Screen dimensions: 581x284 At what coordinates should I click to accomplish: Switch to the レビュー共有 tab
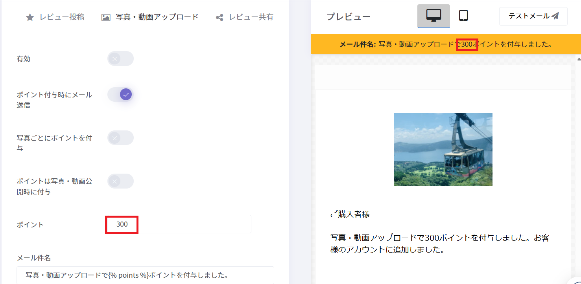coord(244,17)
